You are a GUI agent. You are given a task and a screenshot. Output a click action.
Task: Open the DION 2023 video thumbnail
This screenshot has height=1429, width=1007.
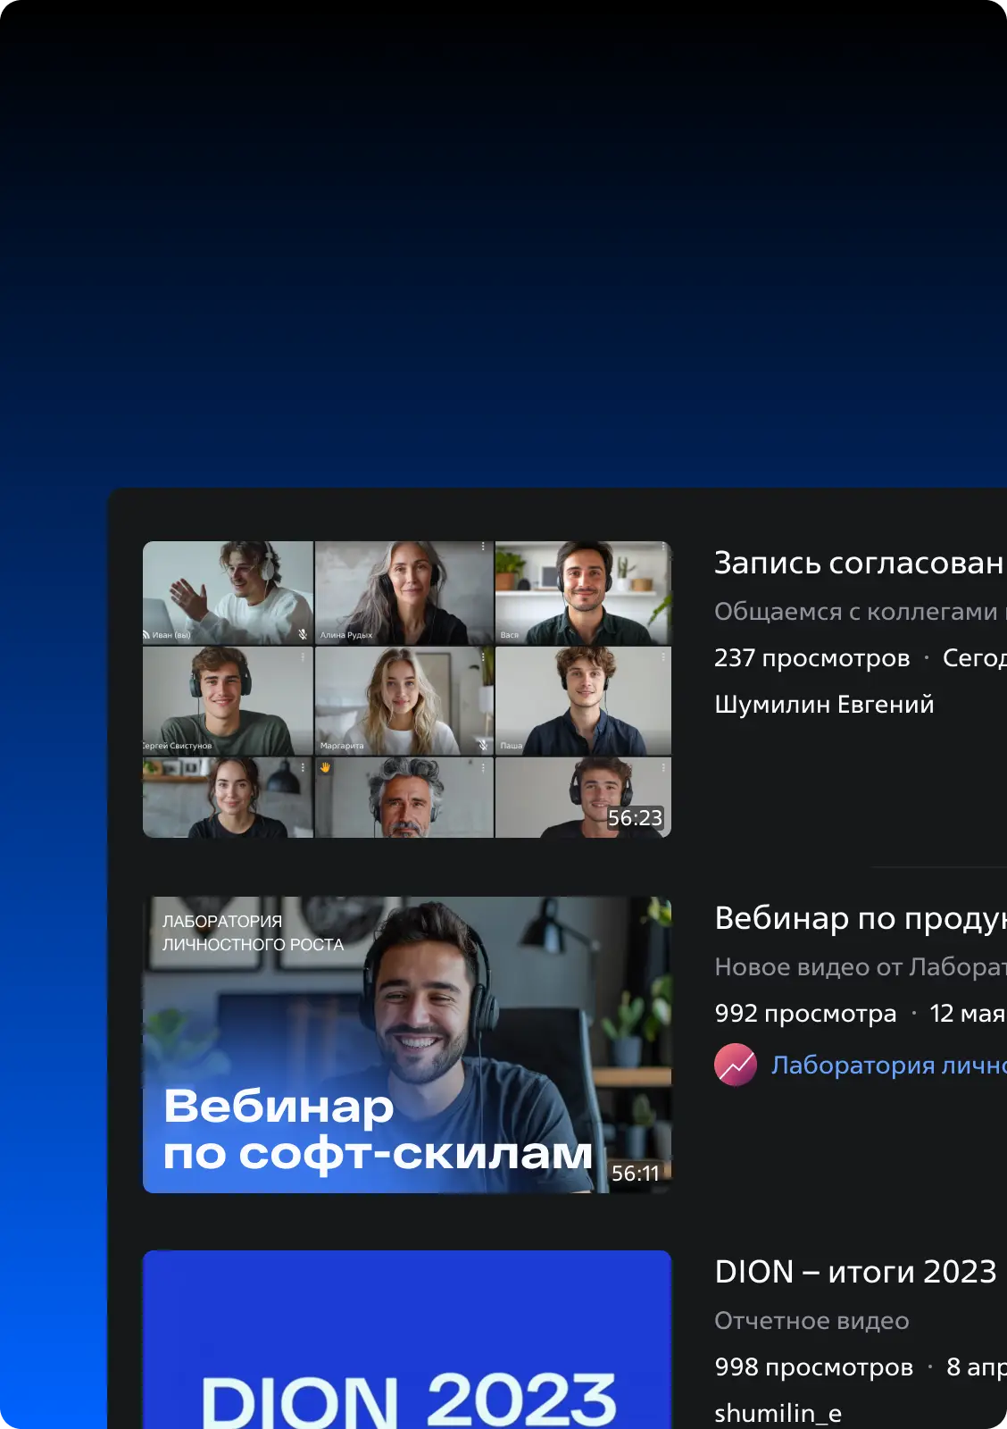407,1340
